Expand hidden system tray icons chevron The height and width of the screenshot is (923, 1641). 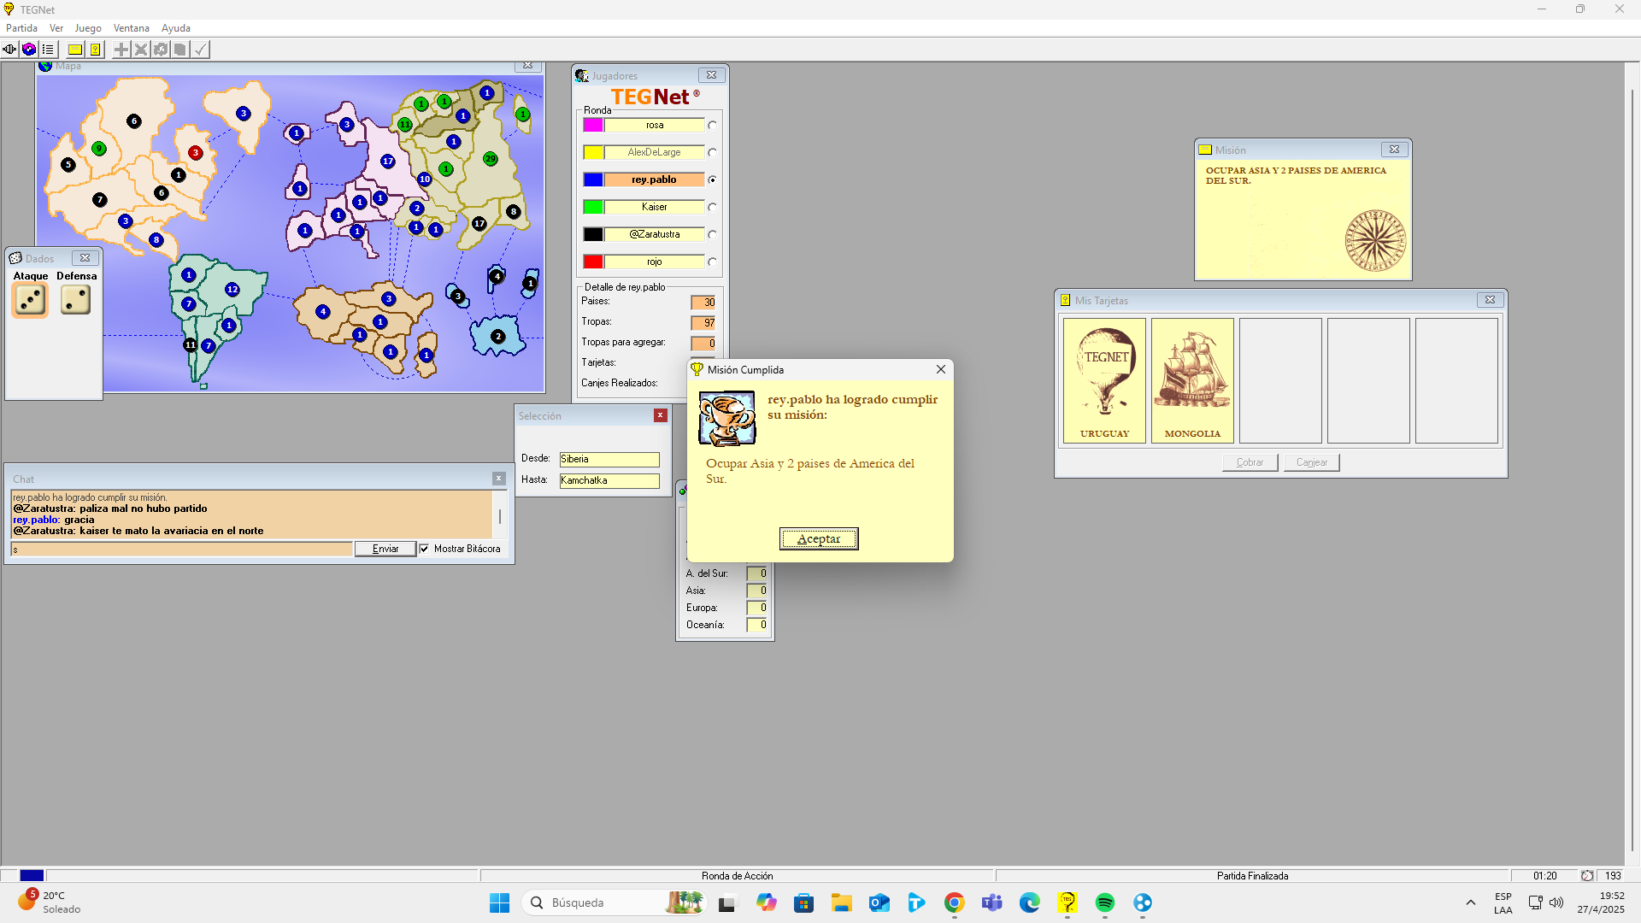tap(1471, 902)
